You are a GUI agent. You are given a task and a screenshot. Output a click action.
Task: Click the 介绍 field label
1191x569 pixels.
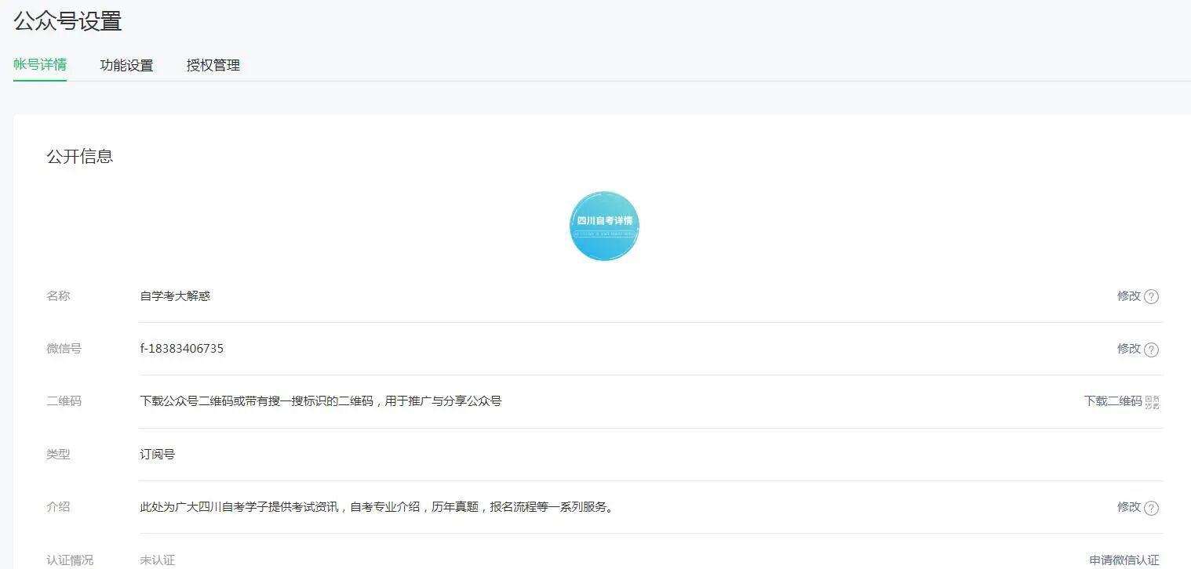coord(58,507)
